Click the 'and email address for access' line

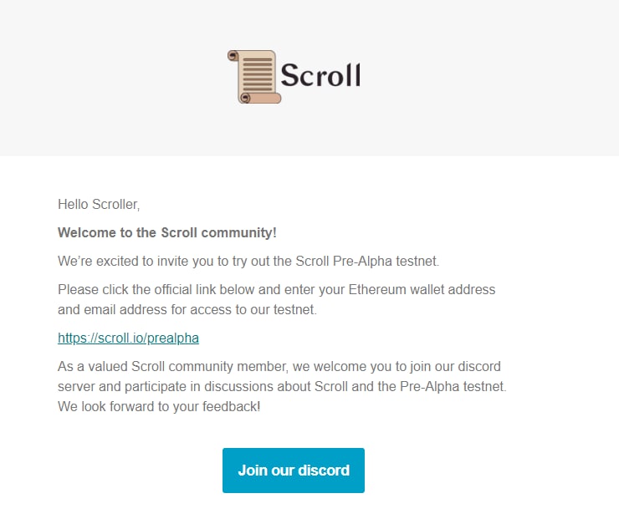click(187, 309)
